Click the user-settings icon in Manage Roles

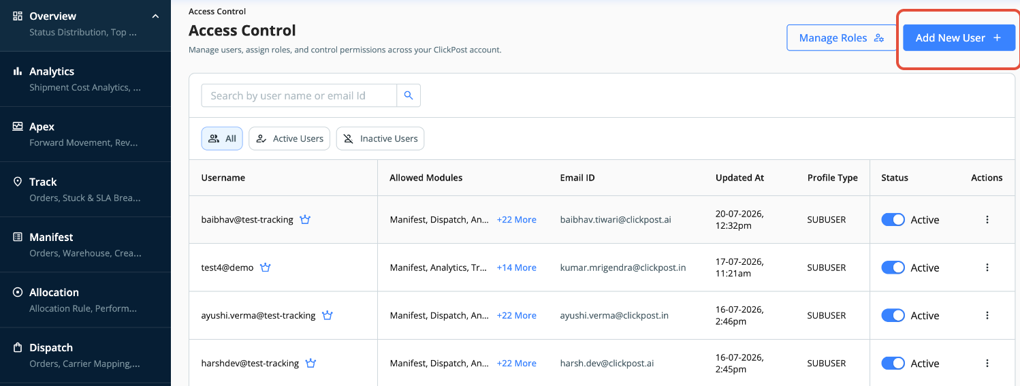879,38
